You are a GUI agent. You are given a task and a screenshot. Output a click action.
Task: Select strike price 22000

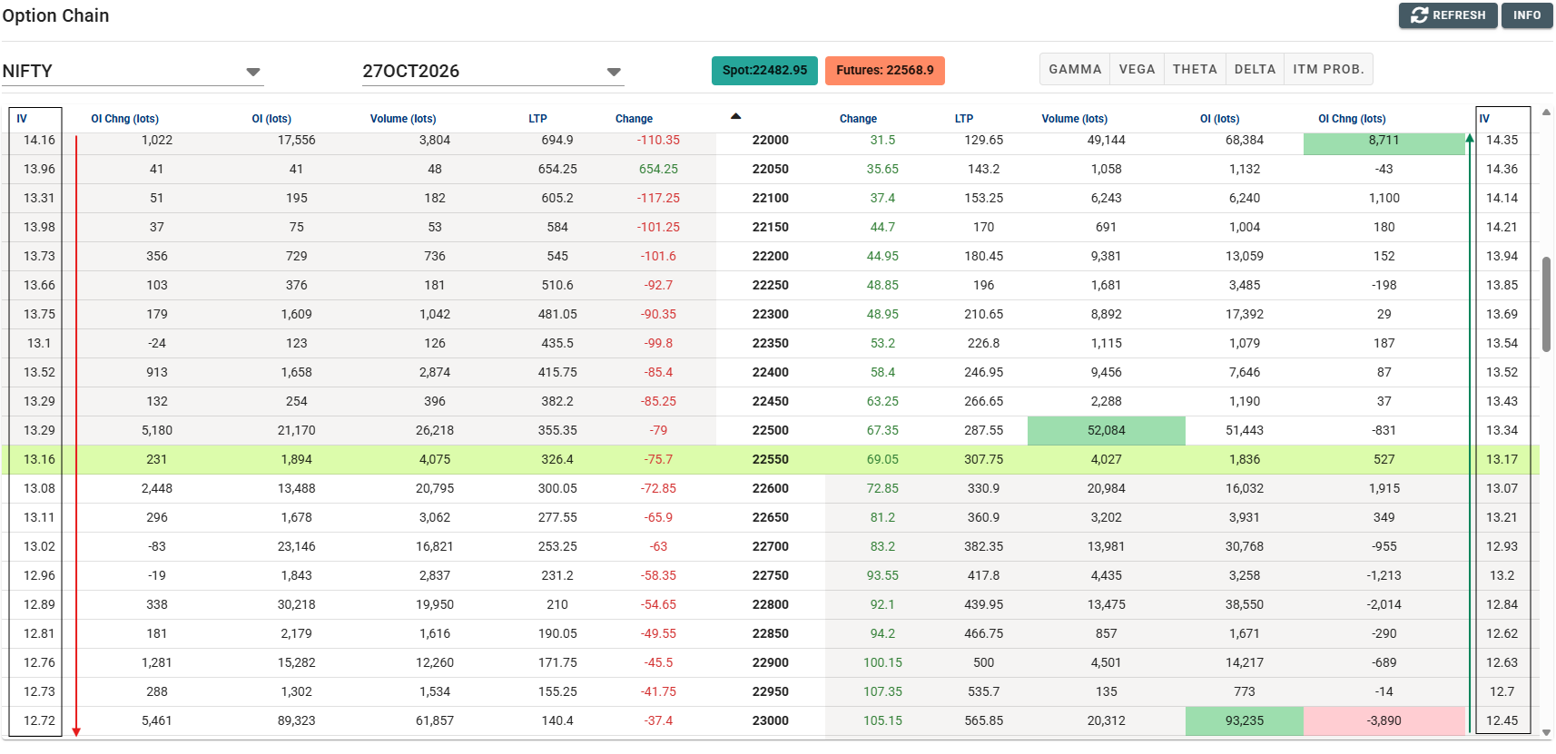click(771, 140)
